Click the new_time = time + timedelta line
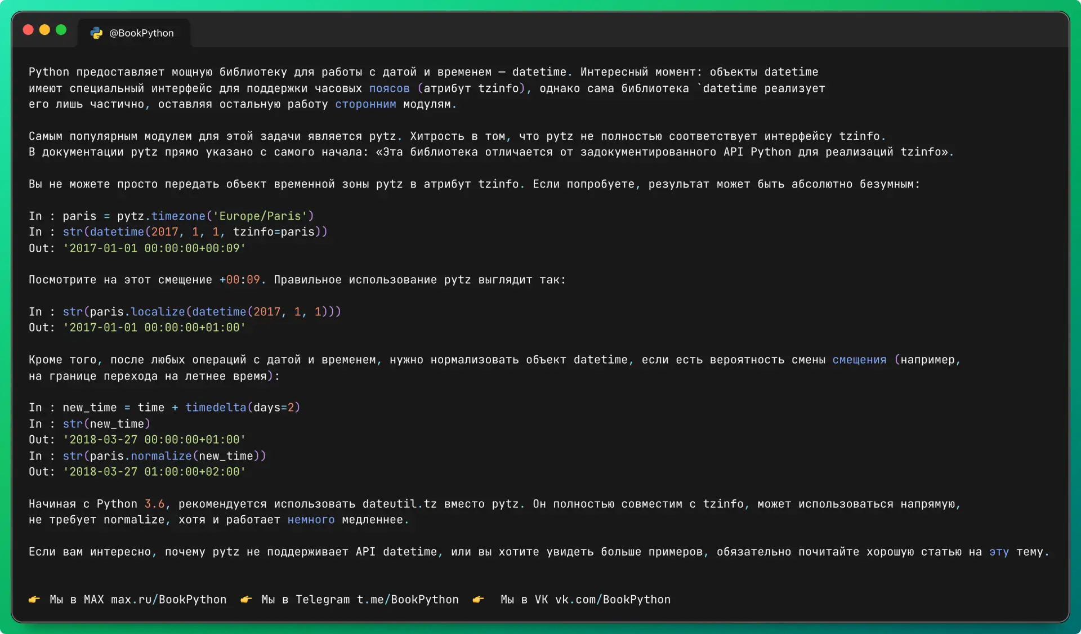The image size is (1081, 634). tap(164, 408)
